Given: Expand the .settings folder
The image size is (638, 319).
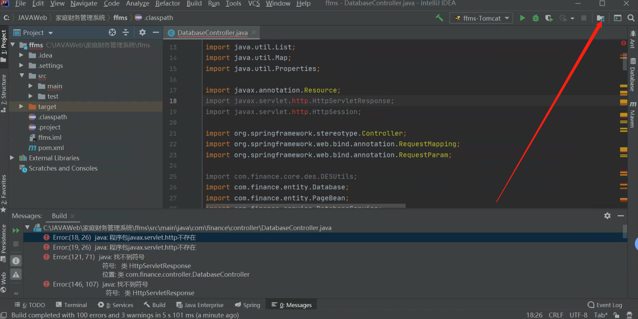Looking at the screenshot, I should (x=21, y=66).
